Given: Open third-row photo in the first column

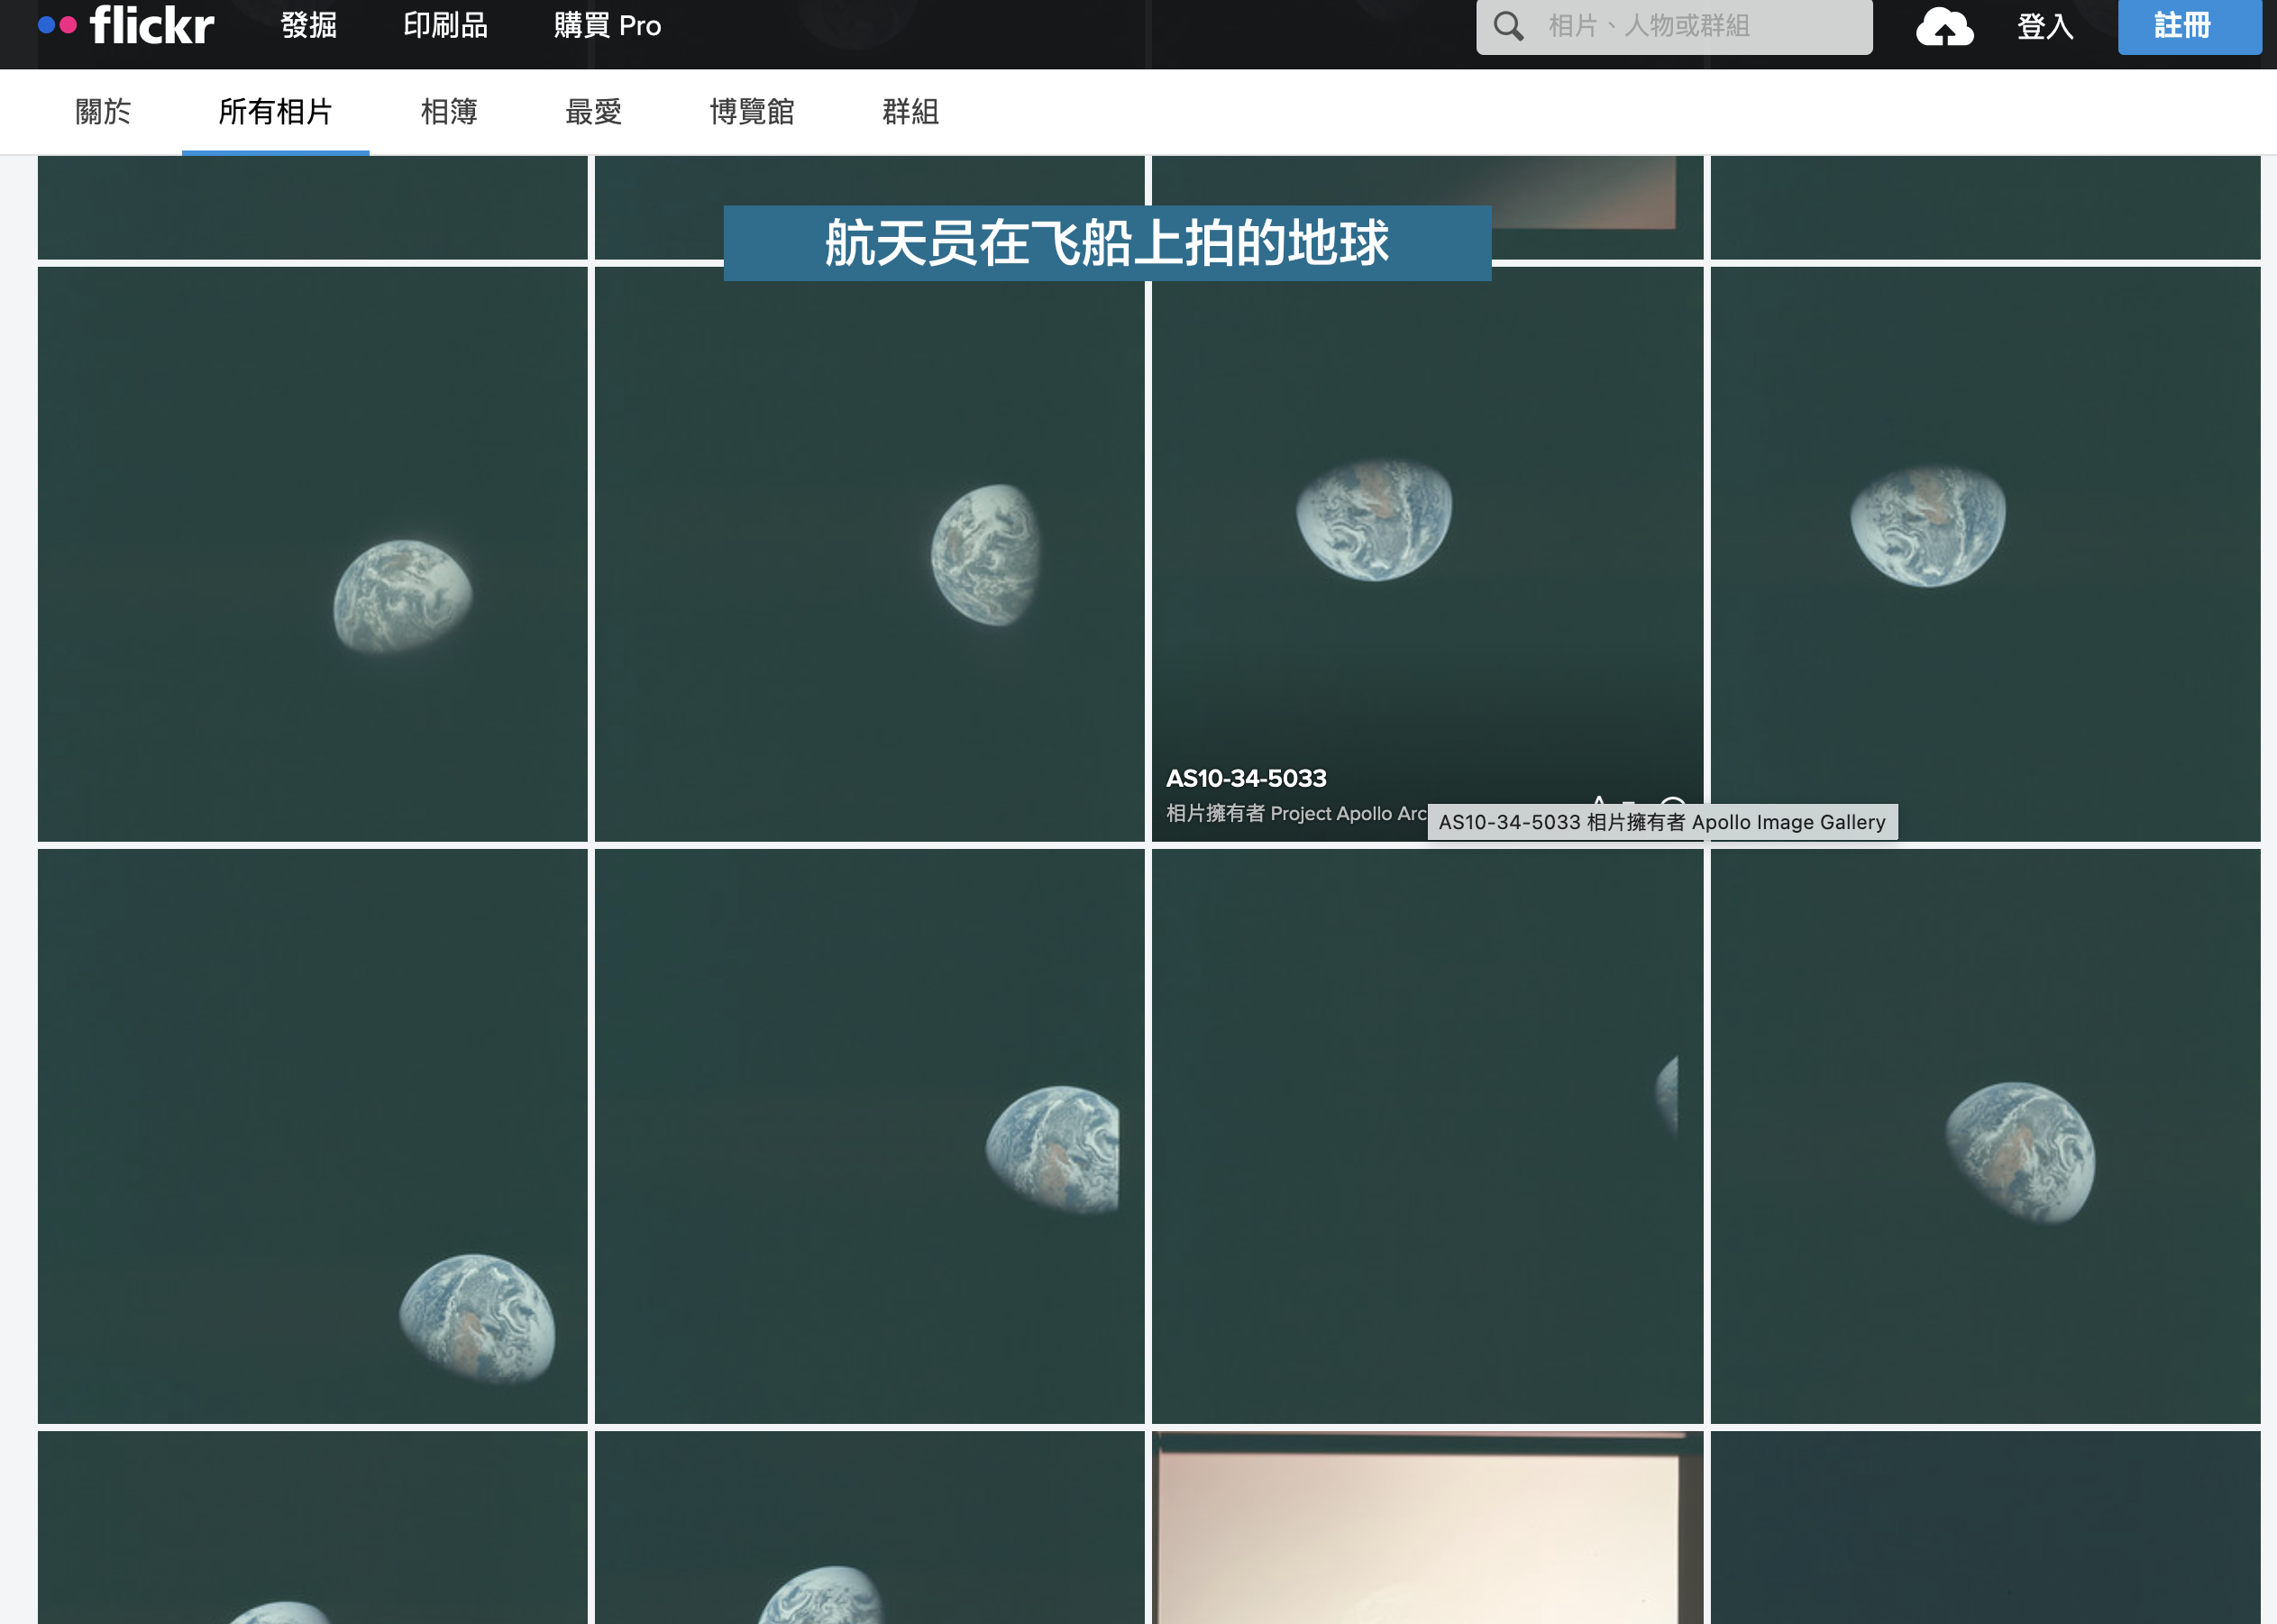Looking at the screenshot, I should pos(312,1136).
